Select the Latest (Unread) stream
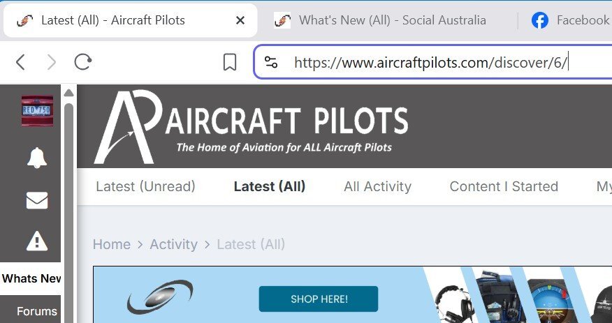 click(x=145, y=186)
